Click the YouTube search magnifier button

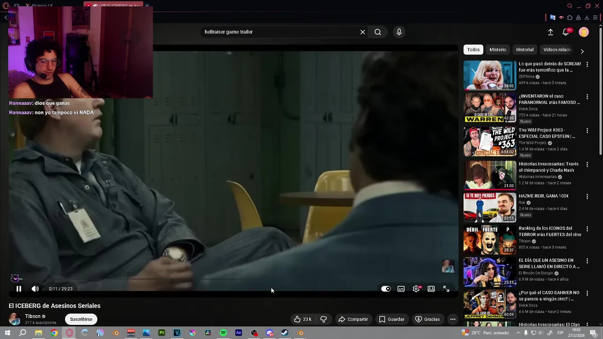pyautogui.click(x=378, y=32)
